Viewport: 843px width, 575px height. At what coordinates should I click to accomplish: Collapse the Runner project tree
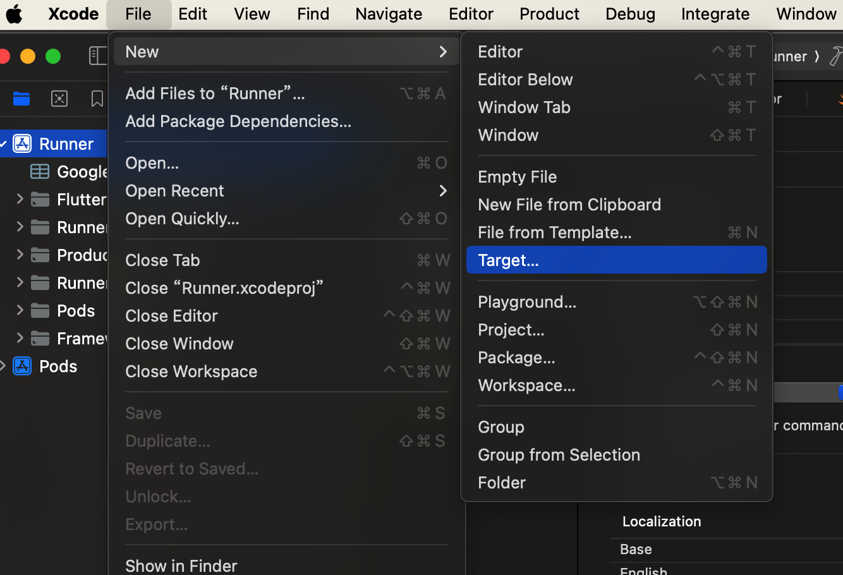pyautogui.click(x=3, y=143)
